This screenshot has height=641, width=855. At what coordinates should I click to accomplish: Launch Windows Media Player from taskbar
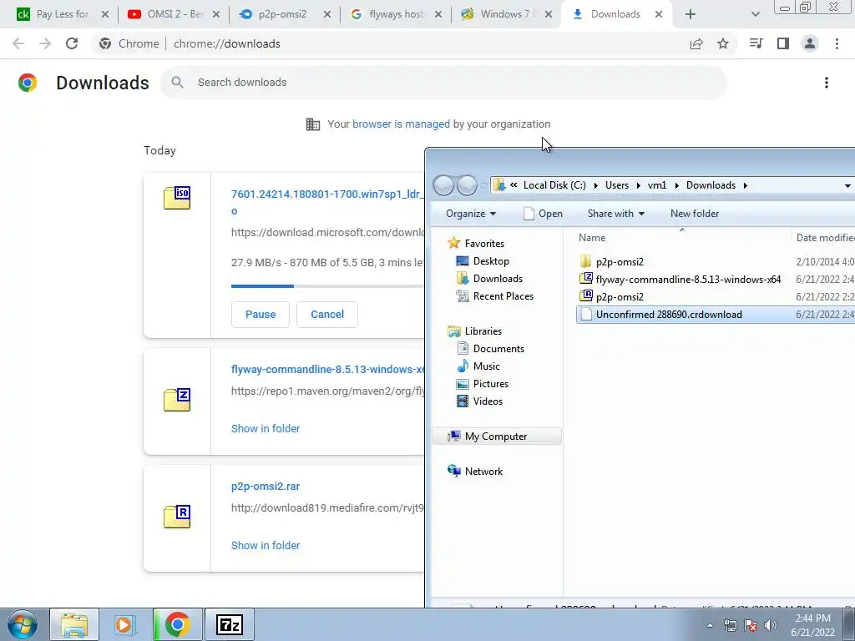pyautogui.click(x=124, y=624)
